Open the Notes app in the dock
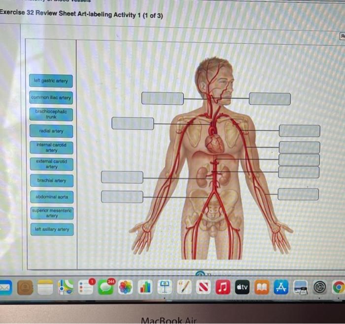This screenshot has height=324, width=345. click(x=45, y=287)
